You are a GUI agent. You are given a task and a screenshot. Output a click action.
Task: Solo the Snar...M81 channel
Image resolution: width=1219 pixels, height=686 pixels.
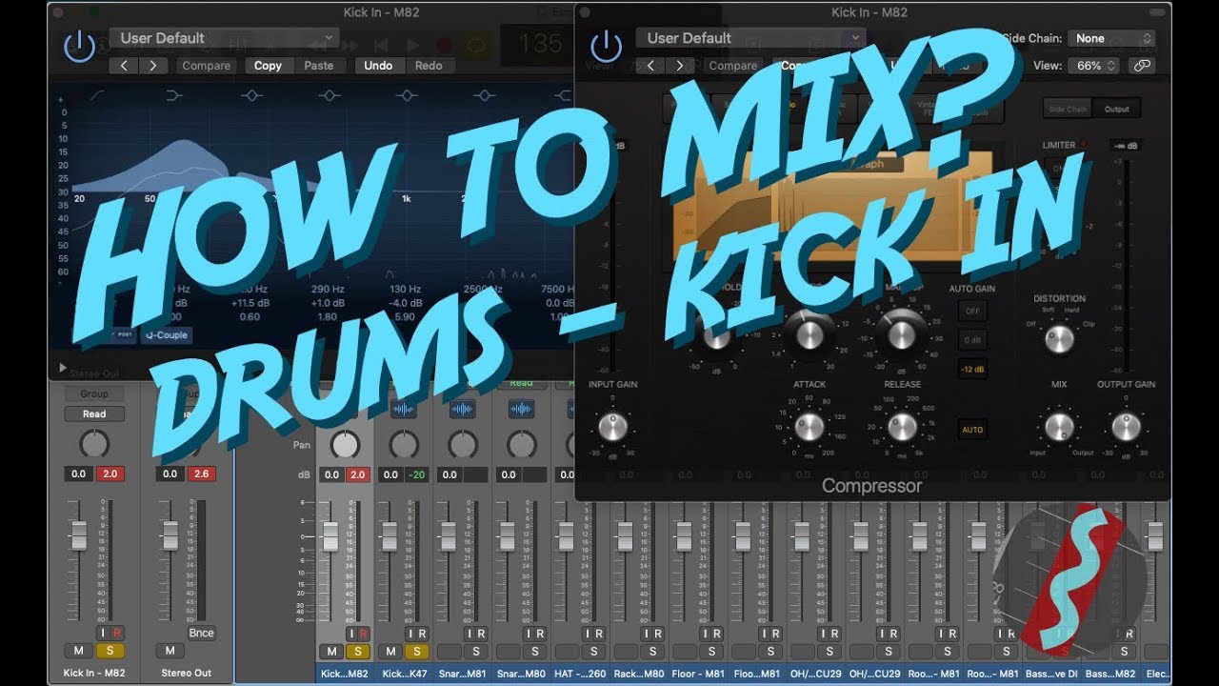[x=476, y=652]
